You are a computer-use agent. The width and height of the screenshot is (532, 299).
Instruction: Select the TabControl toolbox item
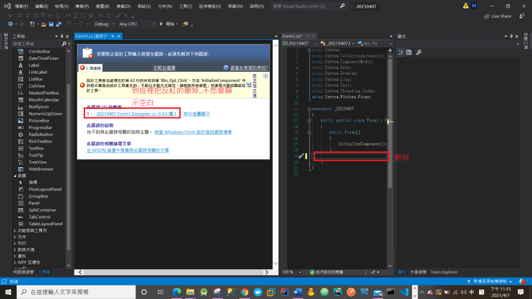[x=39, y=217]
